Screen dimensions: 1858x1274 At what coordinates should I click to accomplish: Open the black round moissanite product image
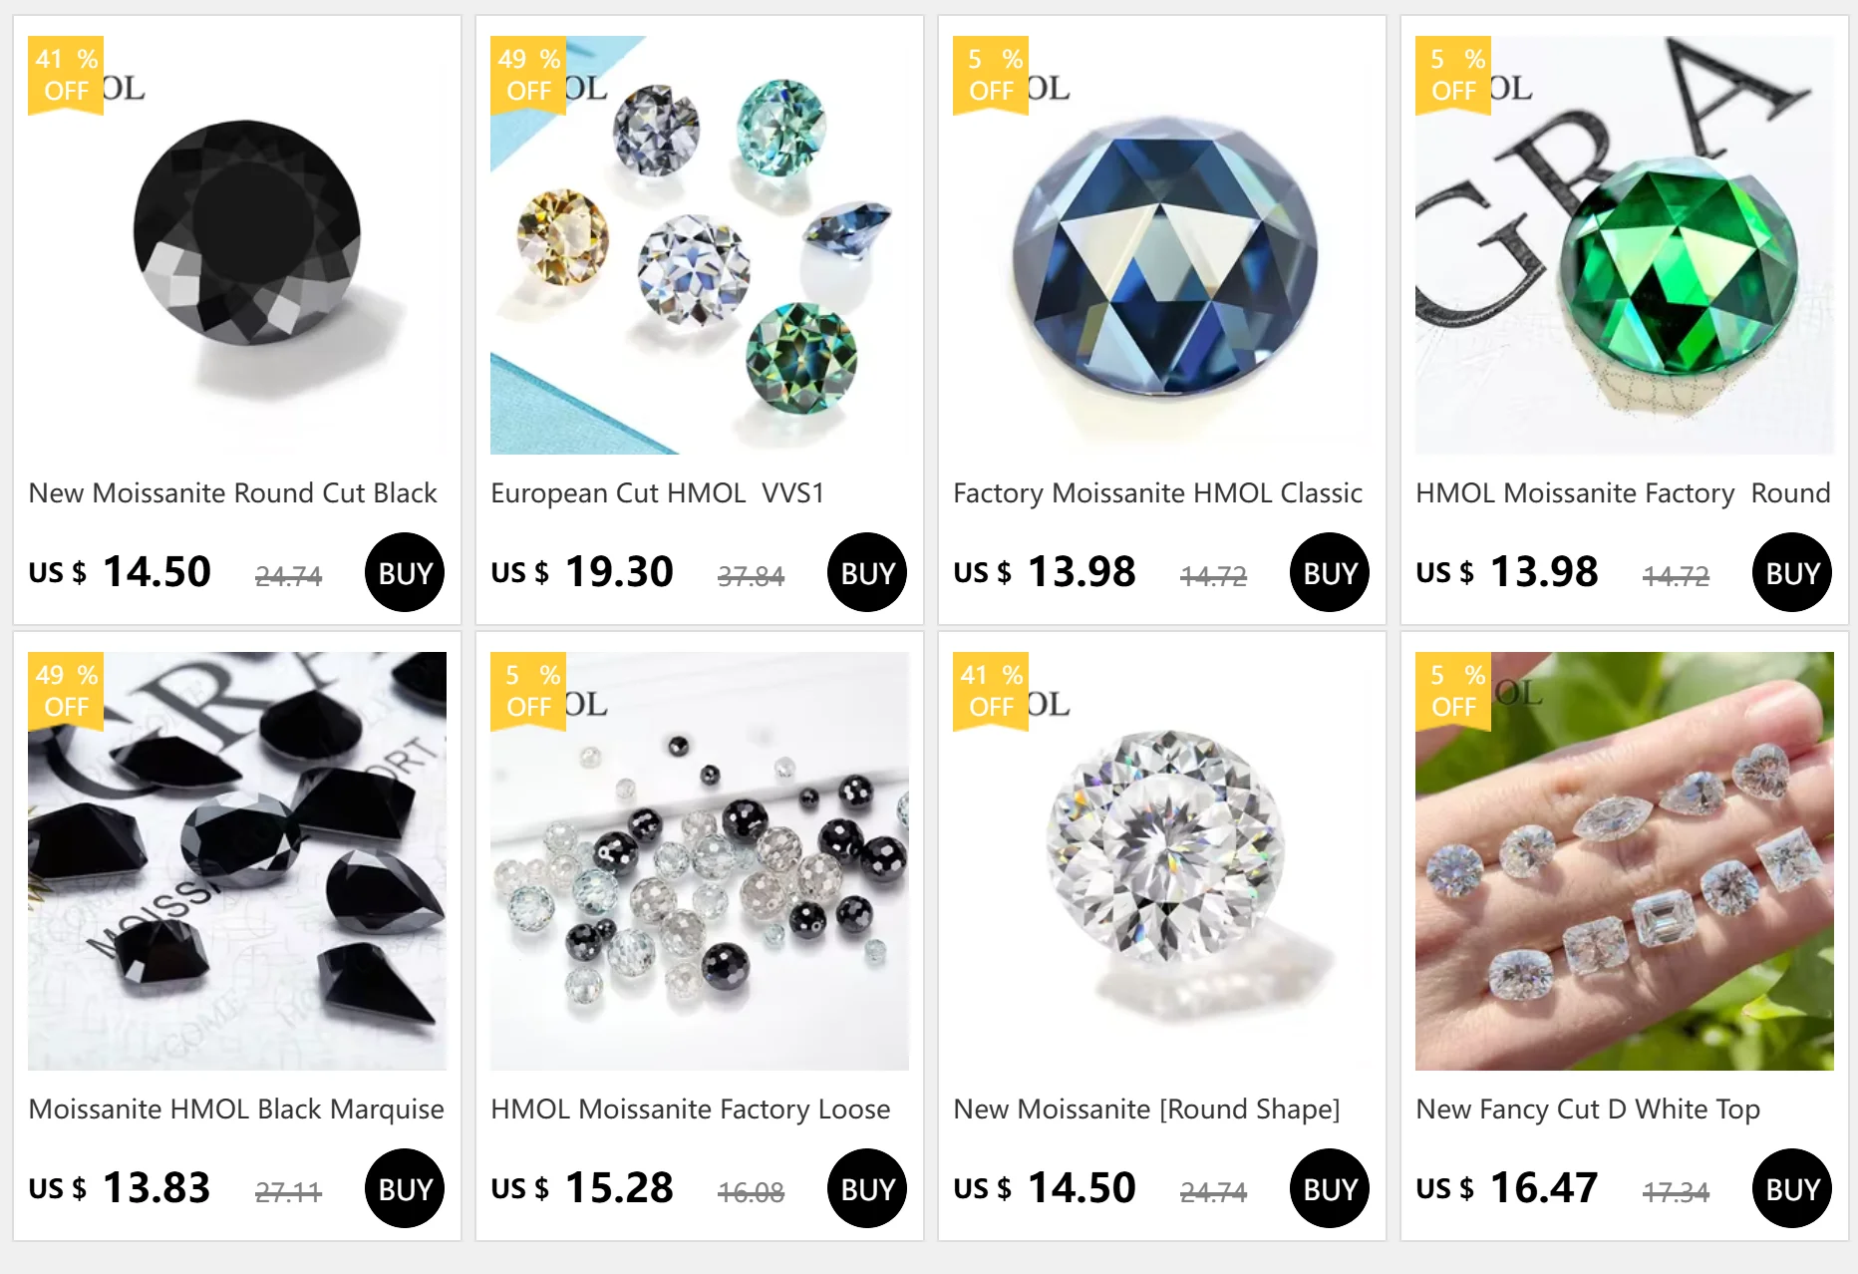click(x=237, y=245)
